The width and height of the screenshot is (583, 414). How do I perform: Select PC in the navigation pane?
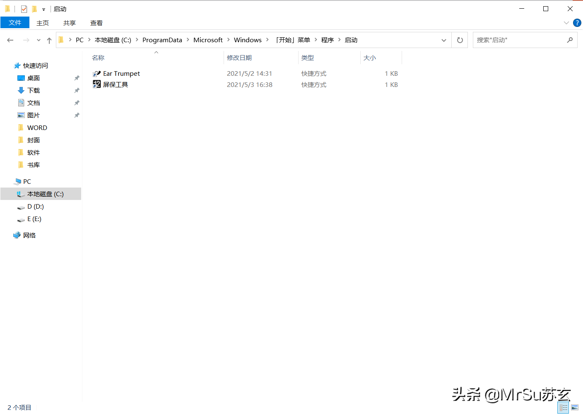coord(27,181)
